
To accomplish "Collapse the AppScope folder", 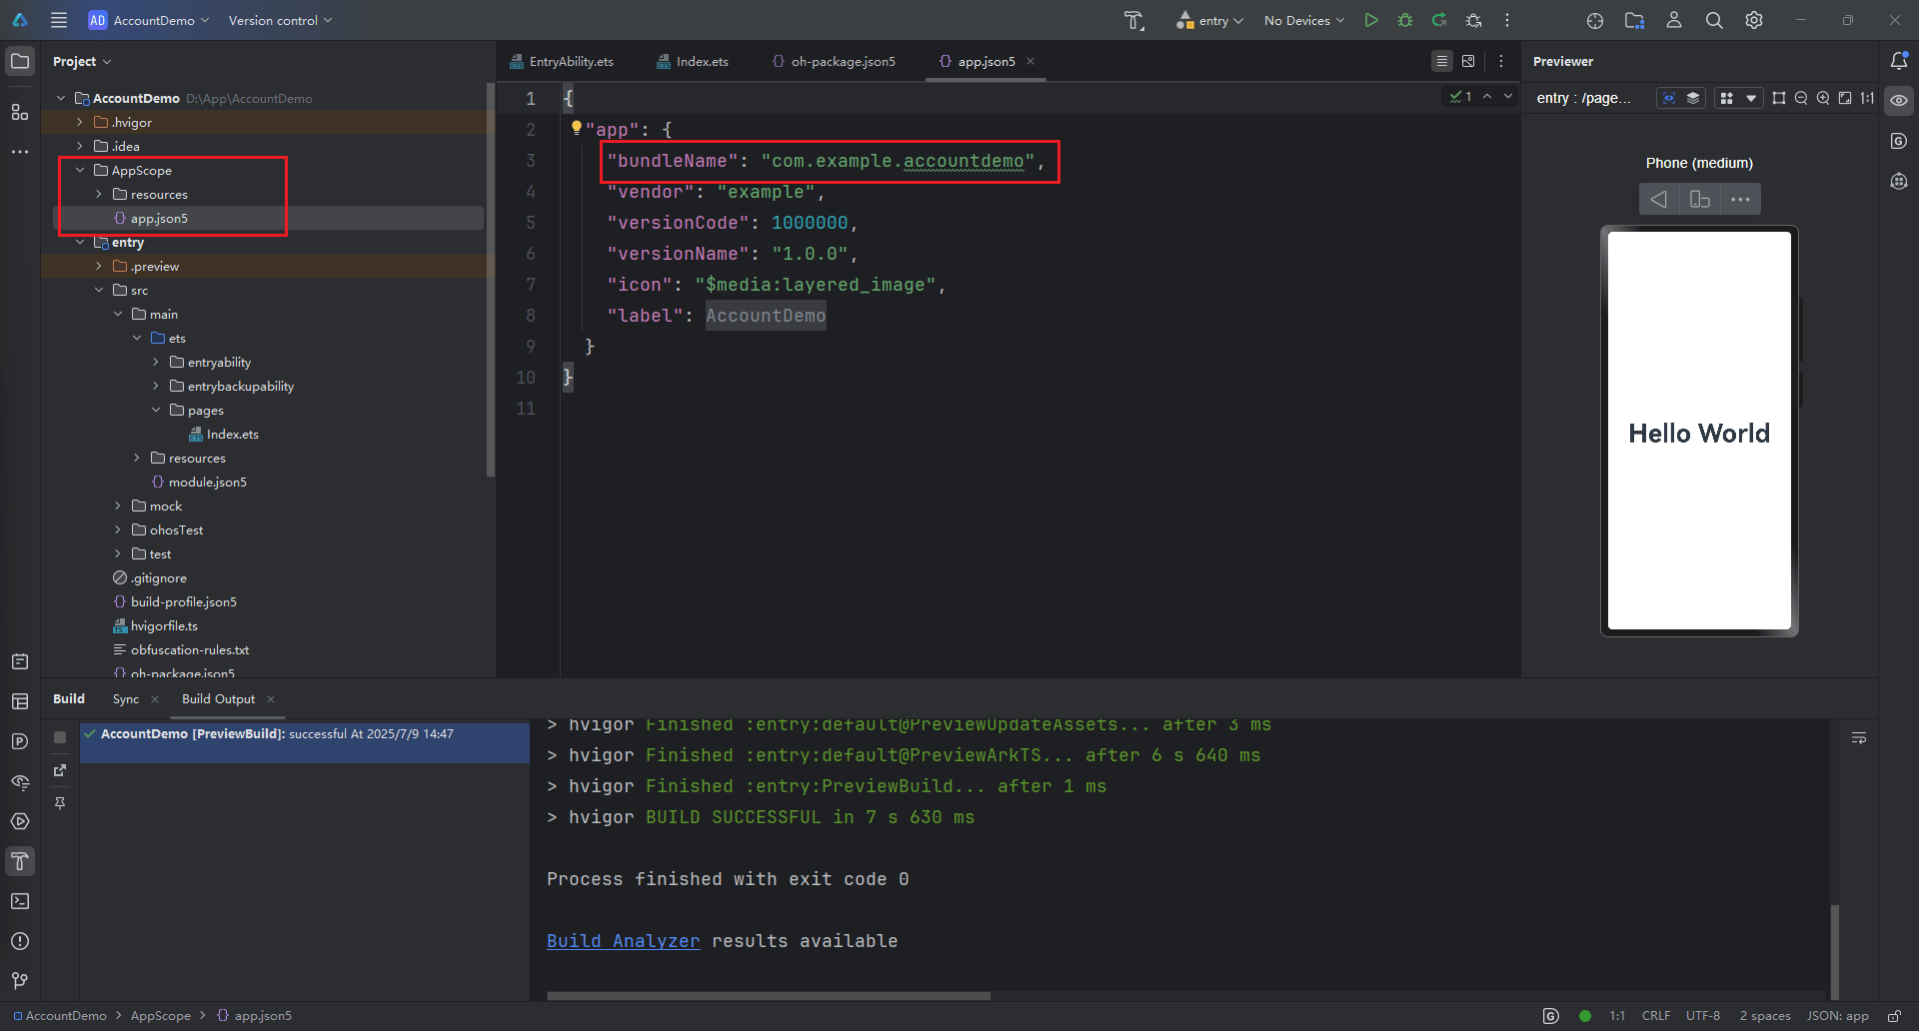I will (80, 171).
